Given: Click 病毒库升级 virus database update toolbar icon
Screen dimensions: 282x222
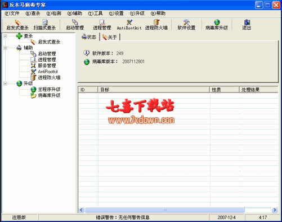Looking at the screenshot, I should [x=217, y=25].
